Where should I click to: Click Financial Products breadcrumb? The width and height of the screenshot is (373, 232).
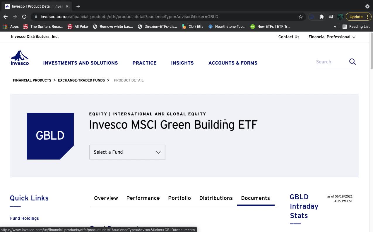click(32, 80)
